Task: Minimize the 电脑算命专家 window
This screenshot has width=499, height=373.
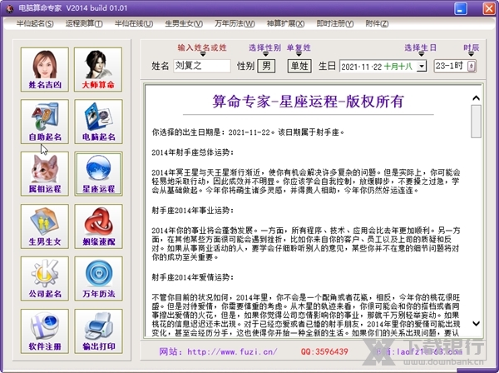Action: 461,8
